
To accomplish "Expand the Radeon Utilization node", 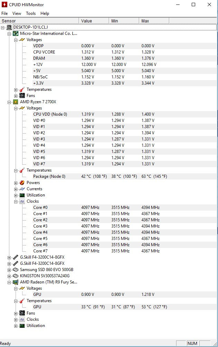I will point(16,326).
